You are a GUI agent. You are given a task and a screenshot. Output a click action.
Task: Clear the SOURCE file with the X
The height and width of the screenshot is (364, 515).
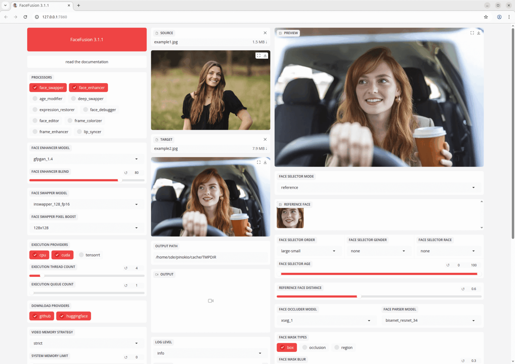coord(265,33)
